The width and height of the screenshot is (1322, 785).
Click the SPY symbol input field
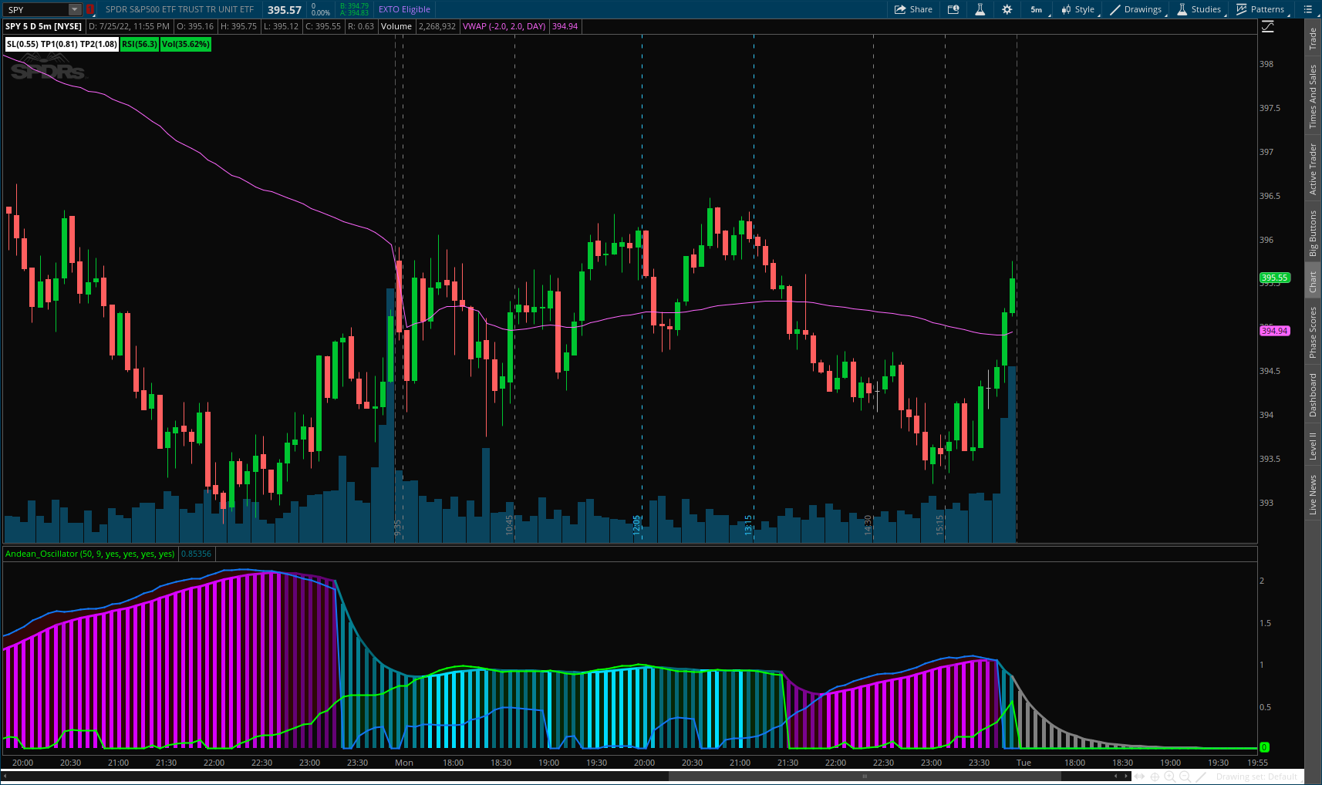pyautogui.click(x=36, y=9)
